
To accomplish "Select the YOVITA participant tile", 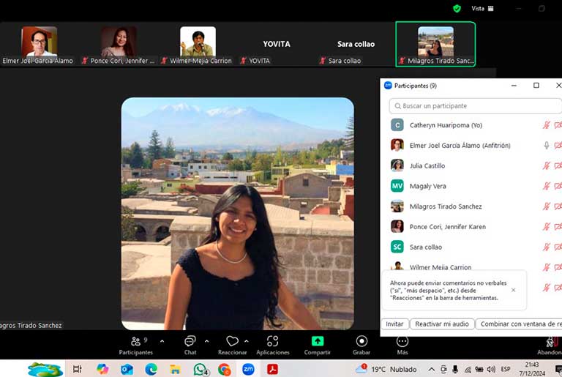I will [x=277, y=44].
